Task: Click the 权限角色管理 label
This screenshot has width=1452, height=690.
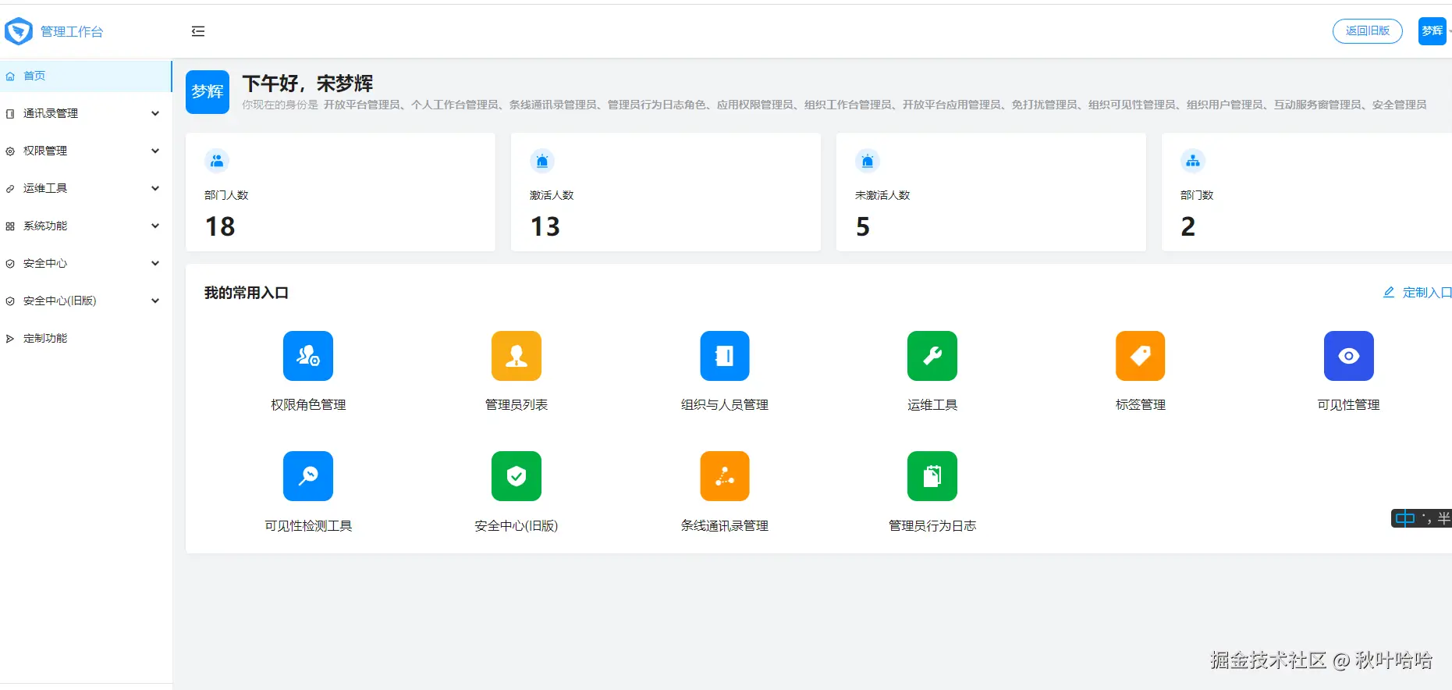Action: (308, 405)
